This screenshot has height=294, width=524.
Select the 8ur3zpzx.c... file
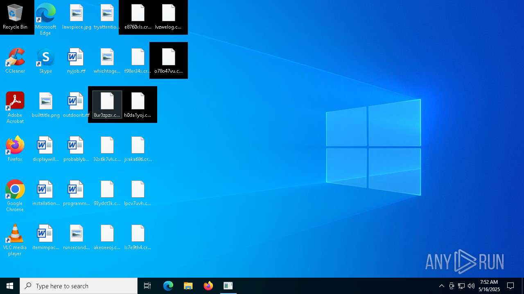(107, 105)
